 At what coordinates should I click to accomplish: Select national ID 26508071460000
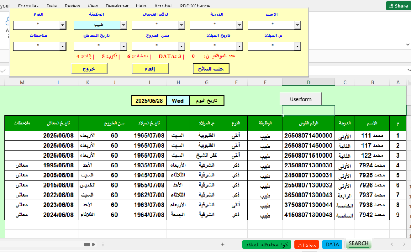pos(309,146)
